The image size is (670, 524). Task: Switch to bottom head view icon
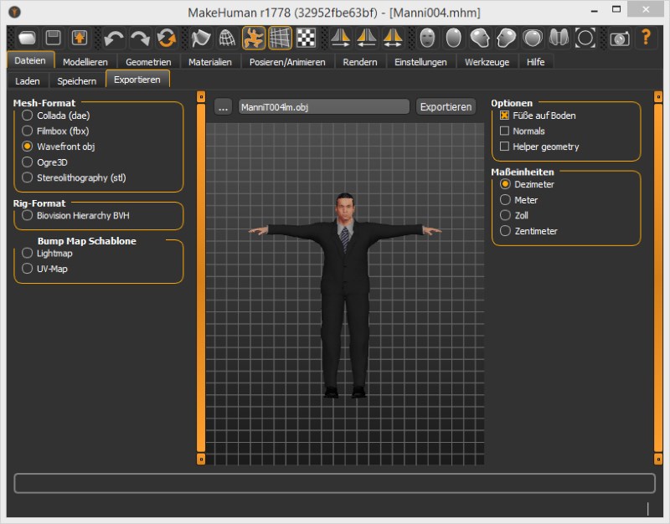tap(559, 38)
